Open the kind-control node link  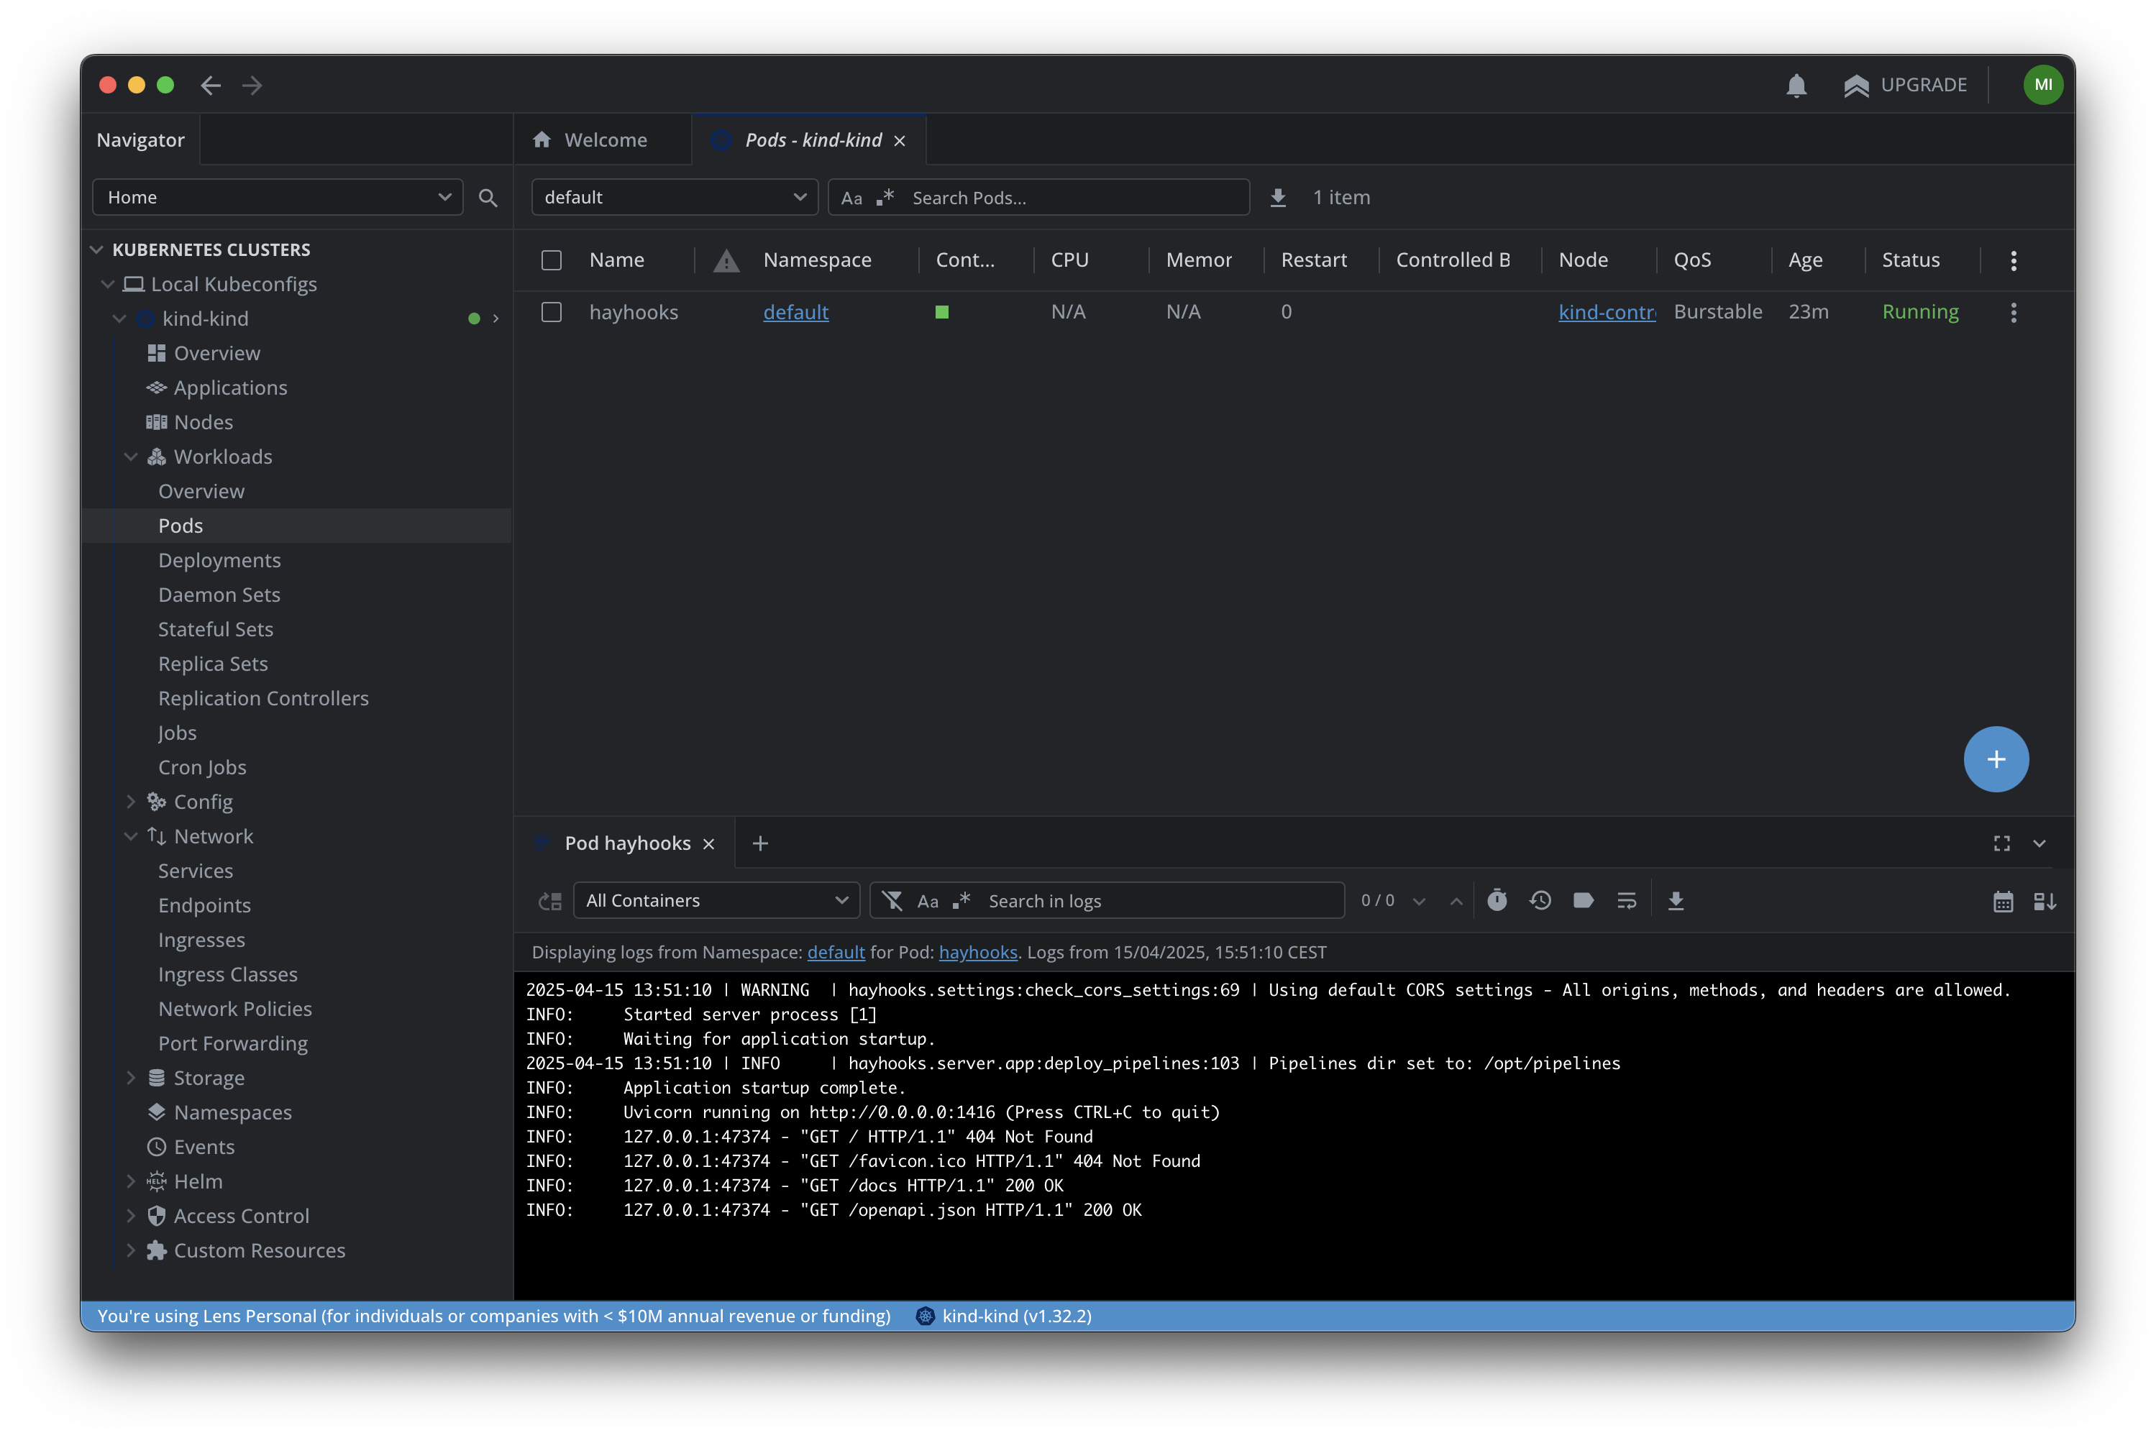click(1606, 312)
